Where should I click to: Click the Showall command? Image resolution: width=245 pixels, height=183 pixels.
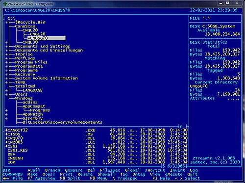[106, 174]
